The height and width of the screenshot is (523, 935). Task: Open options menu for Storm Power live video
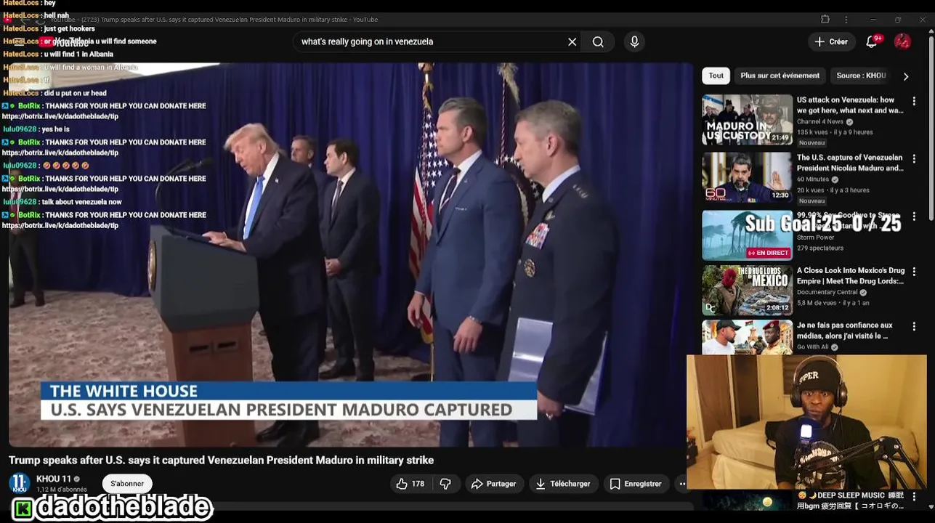point(914,216)
